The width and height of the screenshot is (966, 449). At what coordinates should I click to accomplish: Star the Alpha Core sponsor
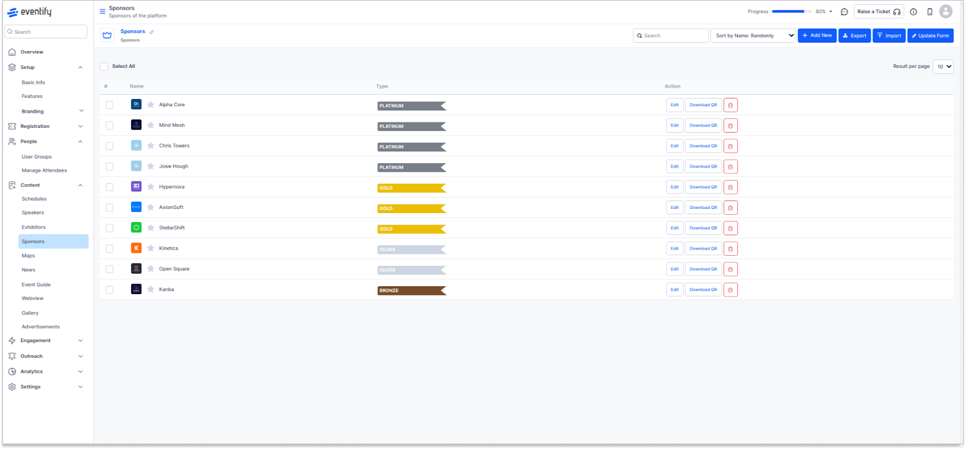coord(151,104)
